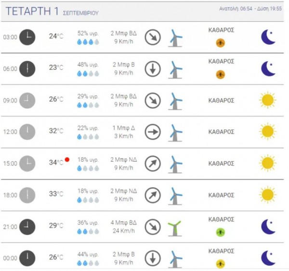This screenshot has height=271, width=289.
Task: Click the ΤΕΤΑΡΤΗ 1 day header
Action: click(x=34, y=12)
